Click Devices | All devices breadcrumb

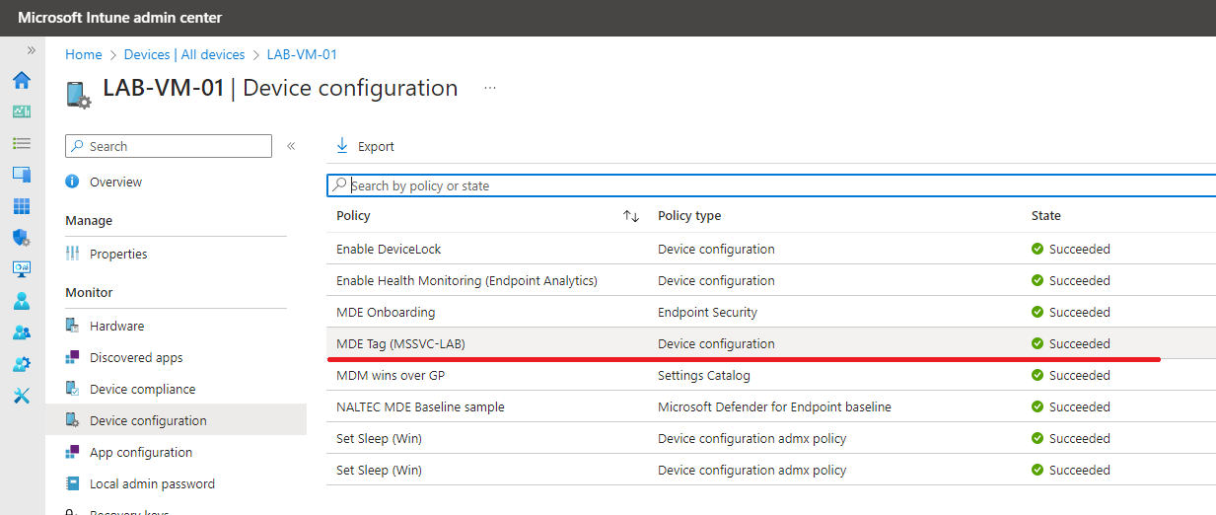click(x=184, y=54)
